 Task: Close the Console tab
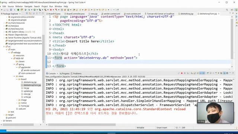(x=57, y=74)
